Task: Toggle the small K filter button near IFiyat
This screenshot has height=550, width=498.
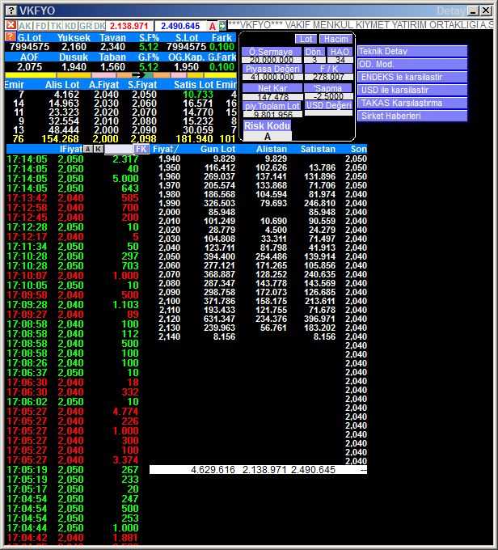Action: click(x=99, y=149)
